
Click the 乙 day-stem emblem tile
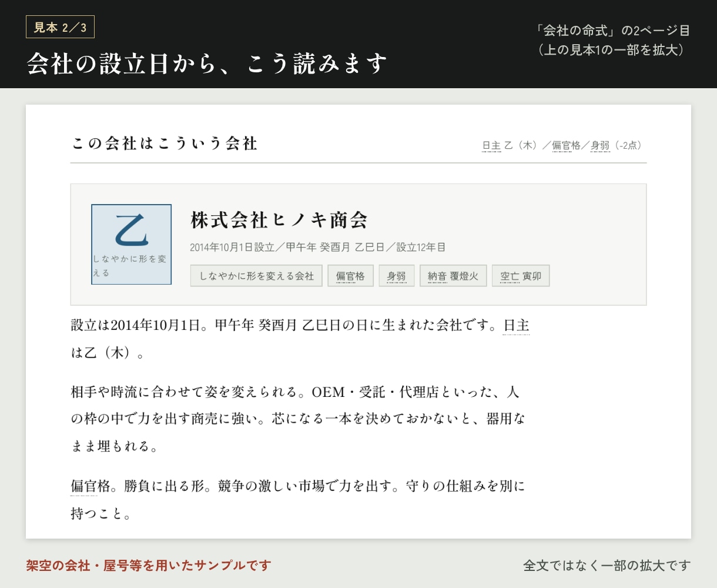click(132, 244)
